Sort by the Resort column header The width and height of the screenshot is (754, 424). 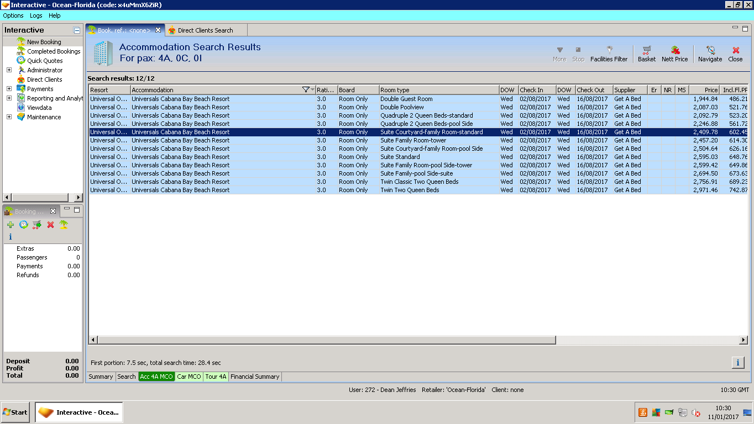[x=109, y=90]
